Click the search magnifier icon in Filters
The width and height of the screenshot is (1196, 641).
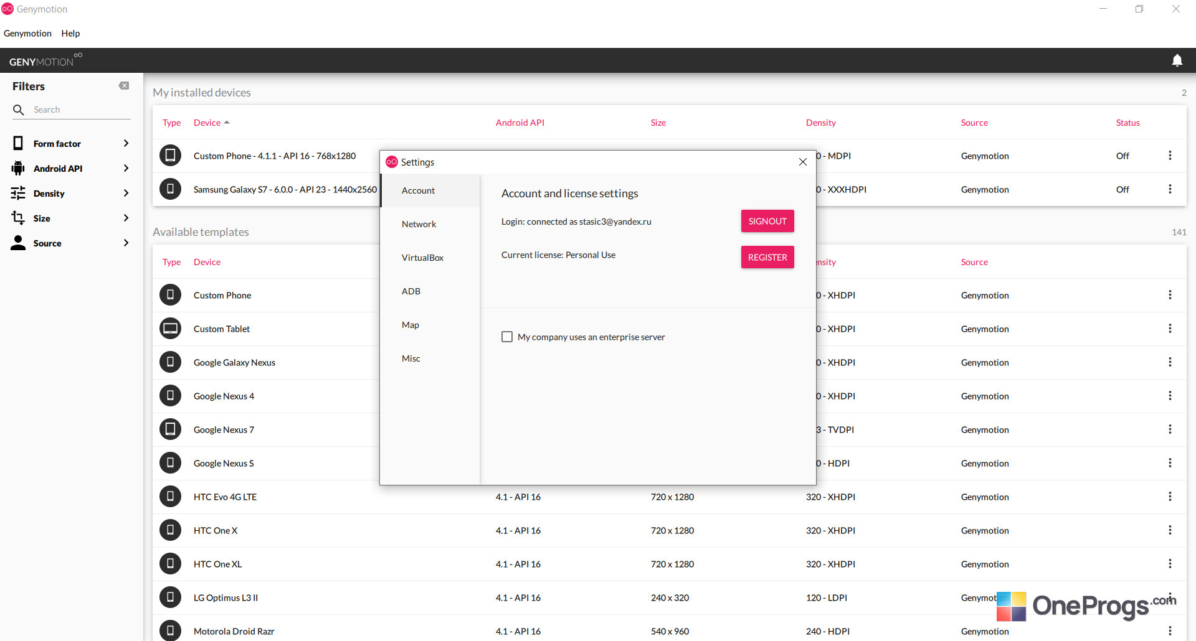(x=19, y=110)
